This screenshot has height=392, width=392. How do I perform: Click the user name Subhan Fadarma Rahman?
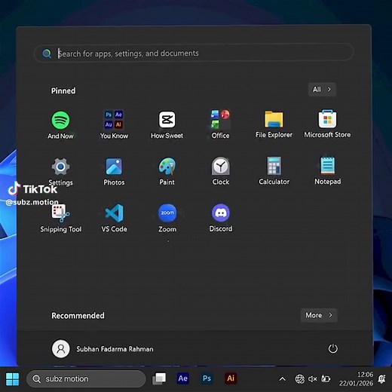pos(115,349)
